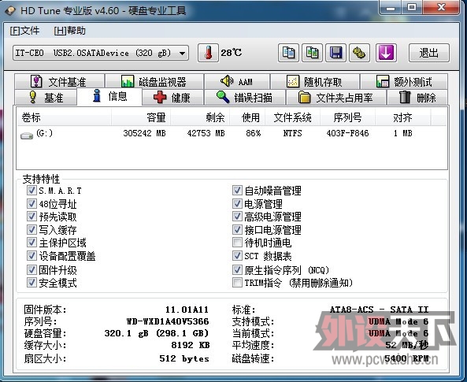
Task: Open the 额外测试 tab
Action: click(404, 81)
